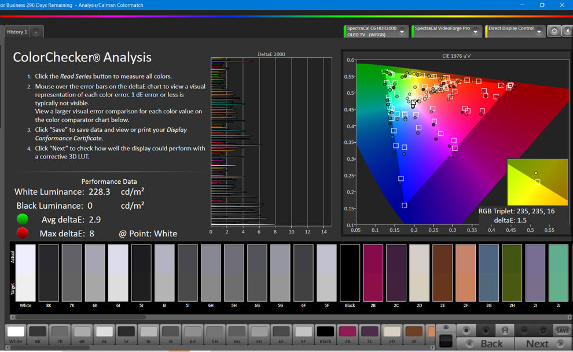
Task: Click the 8K swatch in the color comparator chart
Action: (49, 273)
